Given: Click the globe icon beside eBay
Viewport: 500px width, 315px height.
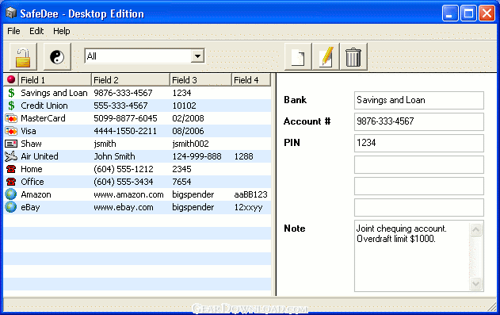Looking at the screenshot, I should 11,207.
